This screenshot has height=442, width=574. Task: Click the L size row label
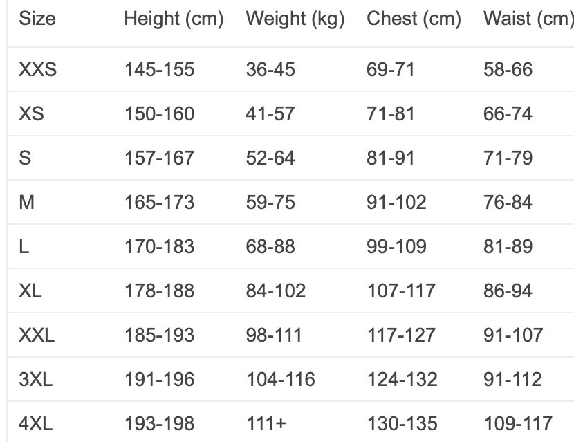point(24,246)
